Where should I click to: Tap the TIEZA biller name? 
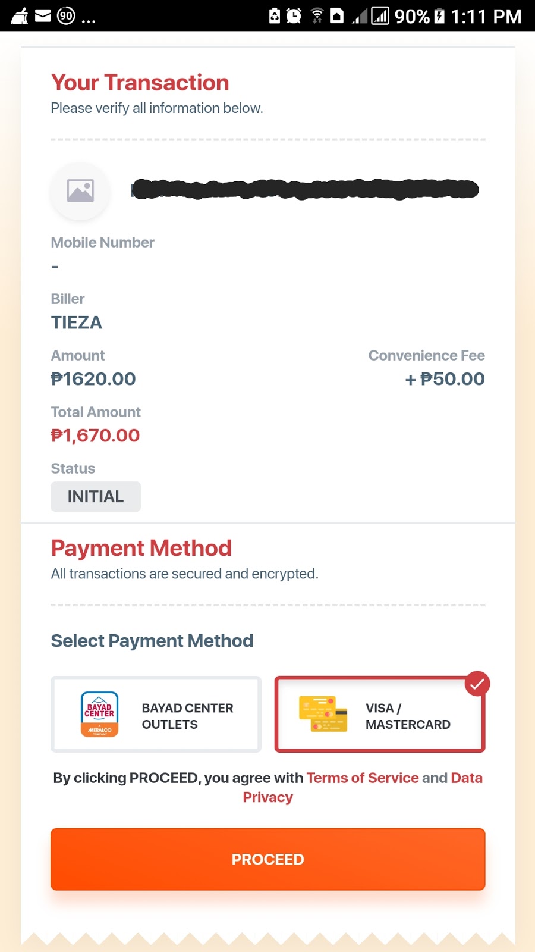pos(77,322)
